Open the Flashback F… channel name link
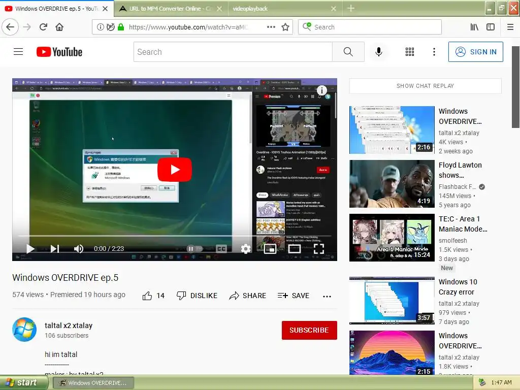The image size is (520, 390). (x=458, y=187)
